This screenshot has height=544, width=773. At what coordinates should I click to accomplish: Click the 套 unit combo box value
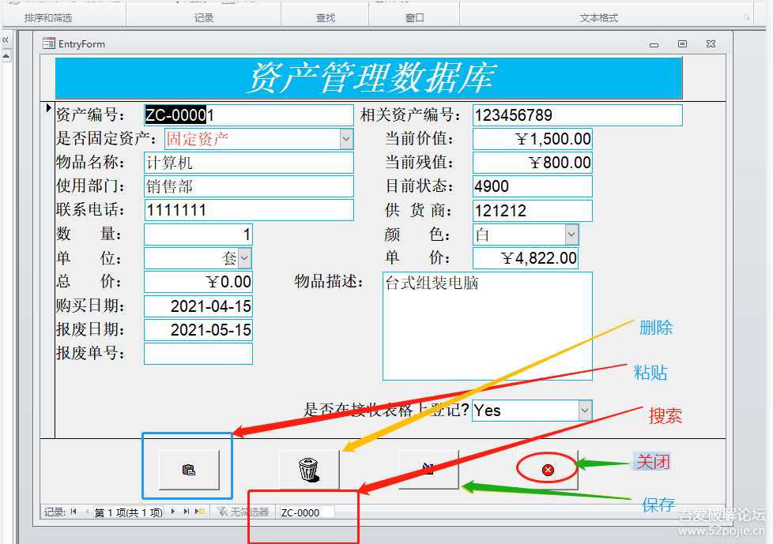pos(192,258)
